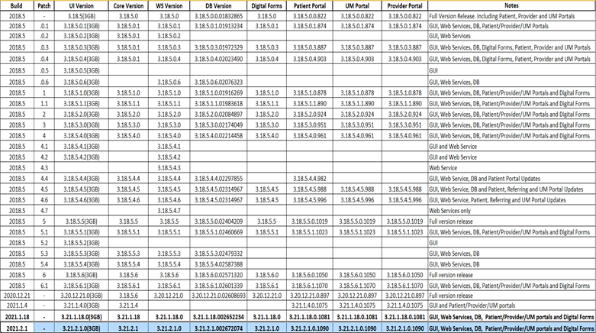Select the Core Version column header

pyautogui.click(x=128, y=4)
